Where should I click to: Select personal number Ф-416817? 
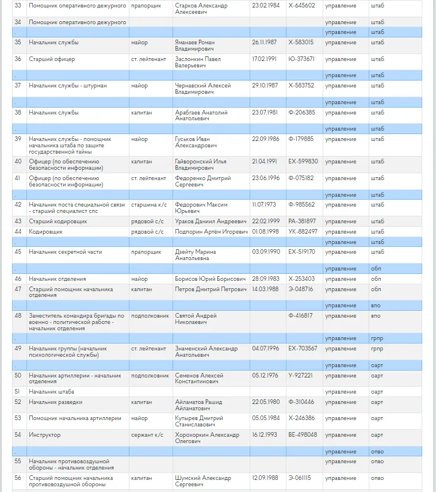tap(301, 315)
